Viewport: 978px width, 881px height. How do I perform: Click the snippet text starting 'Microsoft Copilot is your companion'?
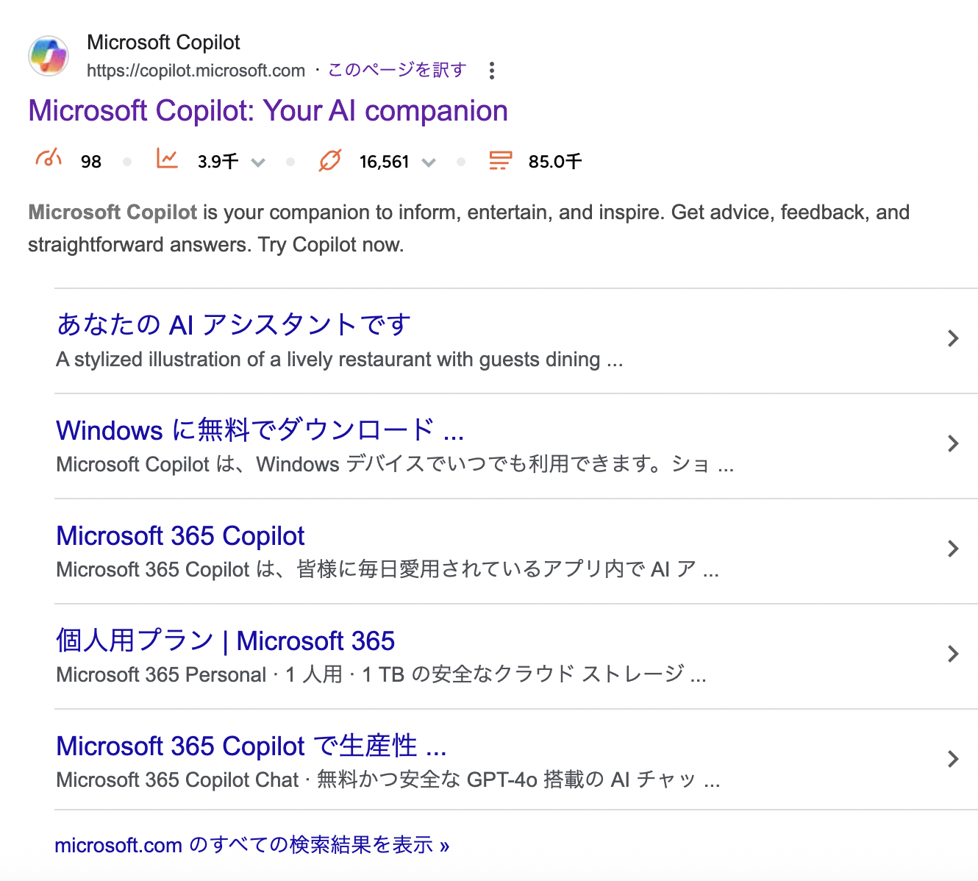coord(468,228)
